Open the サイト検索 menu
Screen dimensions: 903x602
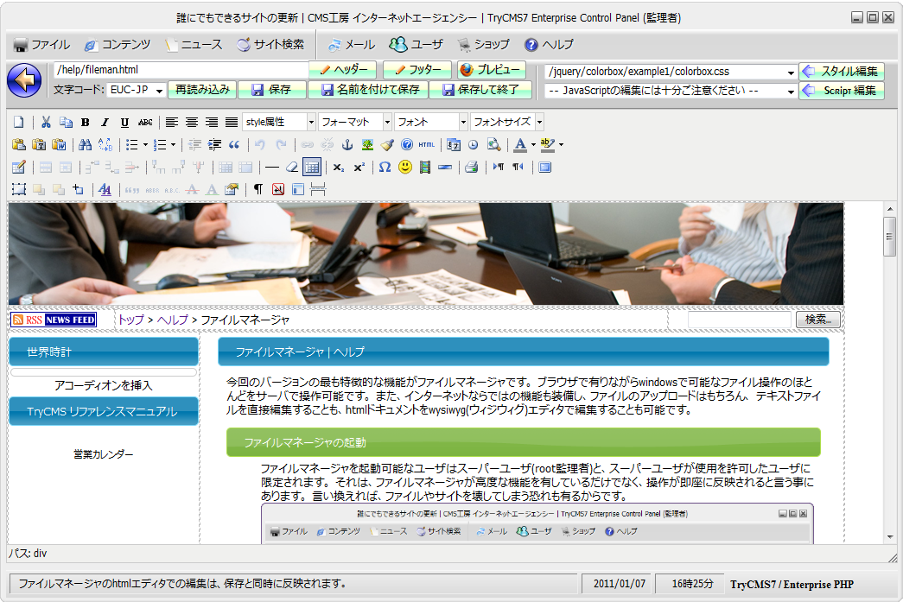click(x=270, y=45)
